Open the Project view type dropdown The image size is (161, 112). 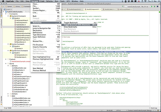coord(8,9)
